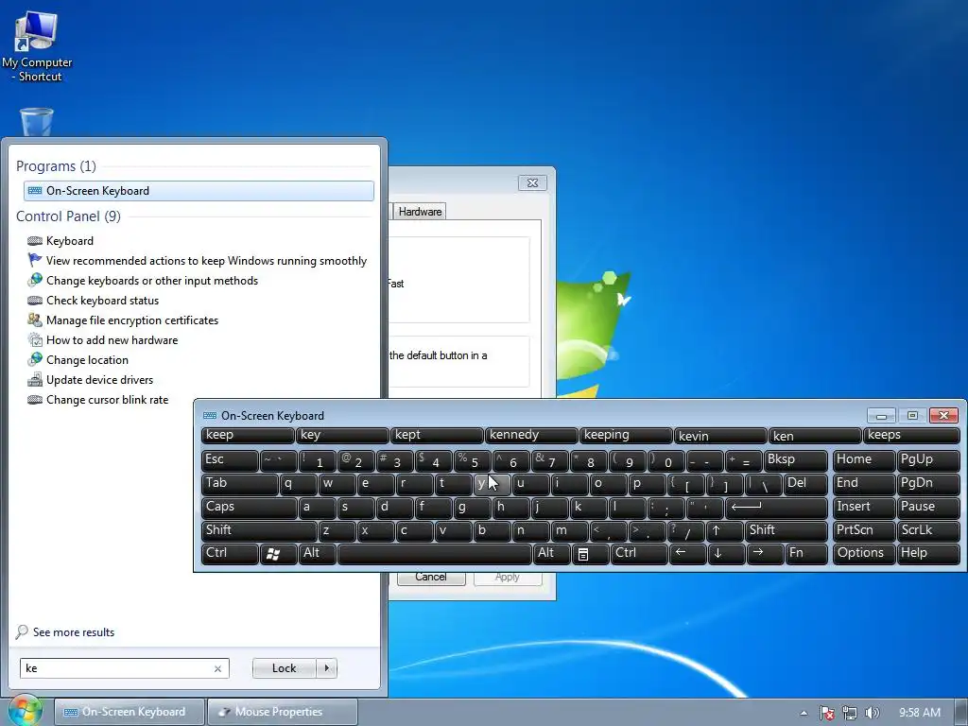Click the context menu key on keyboard

[590, 554]
